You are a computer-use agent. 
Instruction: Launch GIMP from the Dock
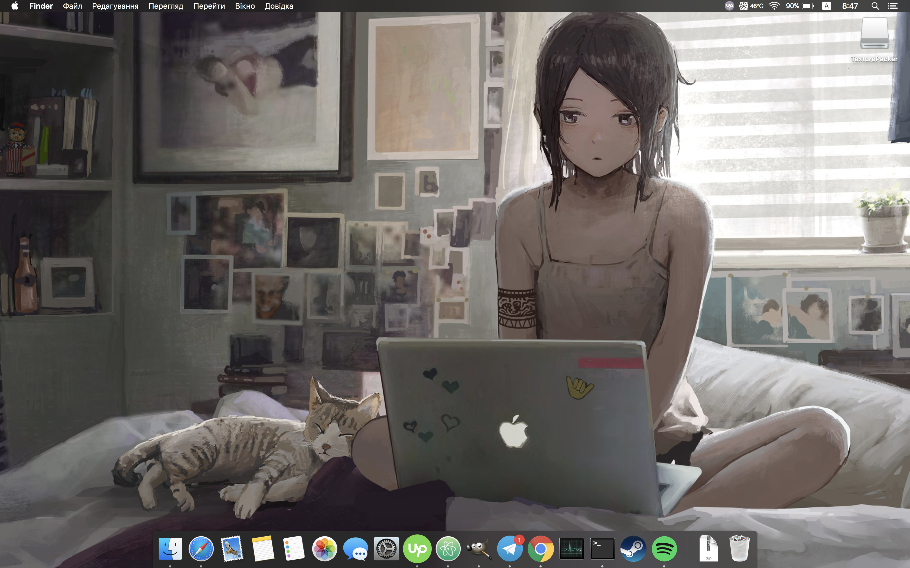click(x=479, y=549)
